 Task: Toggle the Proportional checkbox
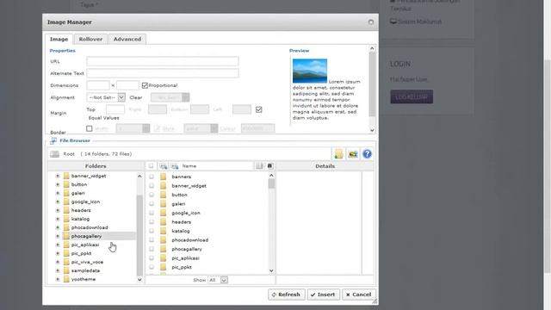pos(145,85)
